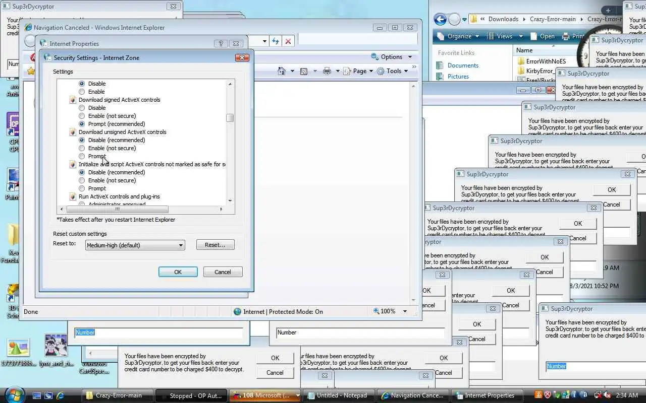Click the Name column header in Explorer
646x403 pixels.
pos(545,50)
